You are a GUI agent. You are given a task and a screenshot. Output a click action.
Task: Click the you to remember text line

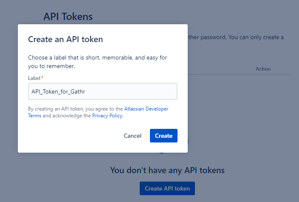pos(51,66)
